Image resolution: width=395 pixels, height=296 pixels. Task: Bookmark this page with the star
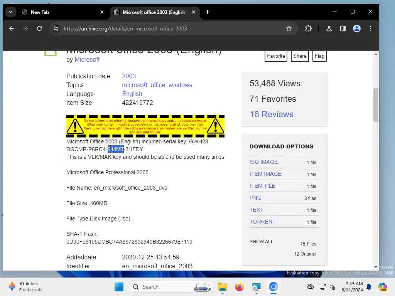tap(289, 29)
